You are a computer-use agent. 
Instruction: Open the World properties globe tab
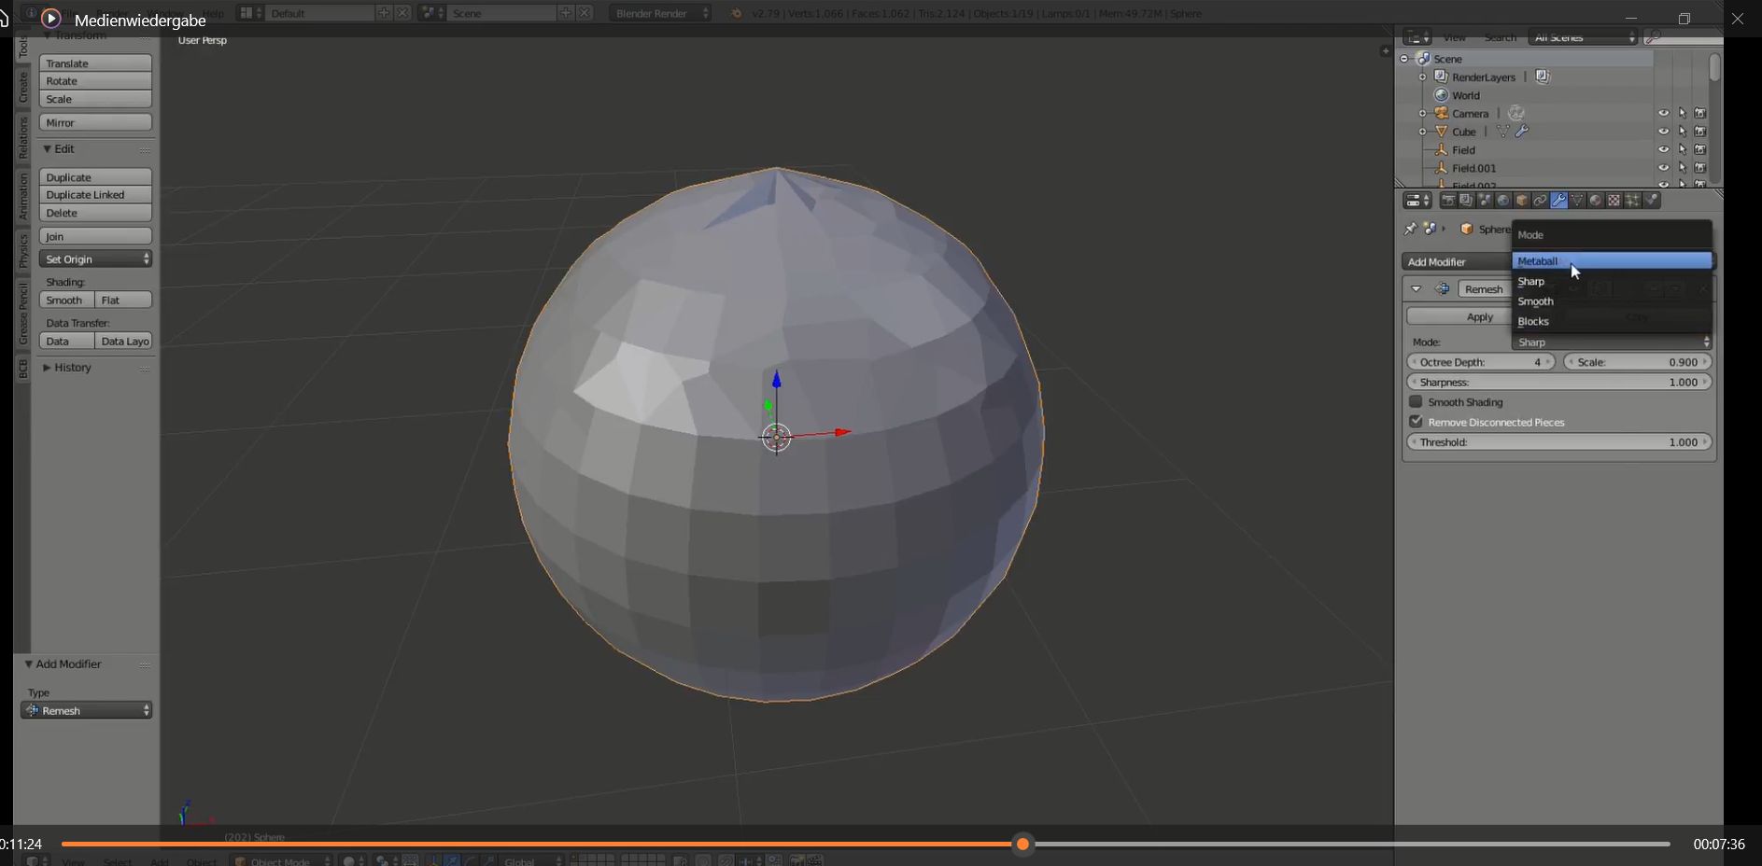pyautogui.click(x=1503, y=201)
